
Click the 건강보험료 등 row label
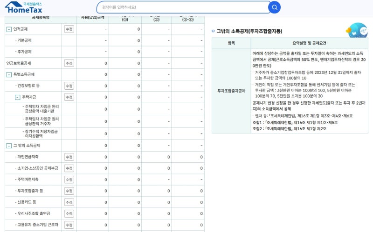(28, 86)
